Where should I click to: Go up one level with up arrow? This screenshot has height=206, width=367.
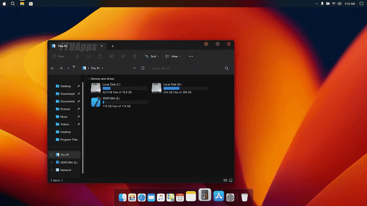[74, 67]
